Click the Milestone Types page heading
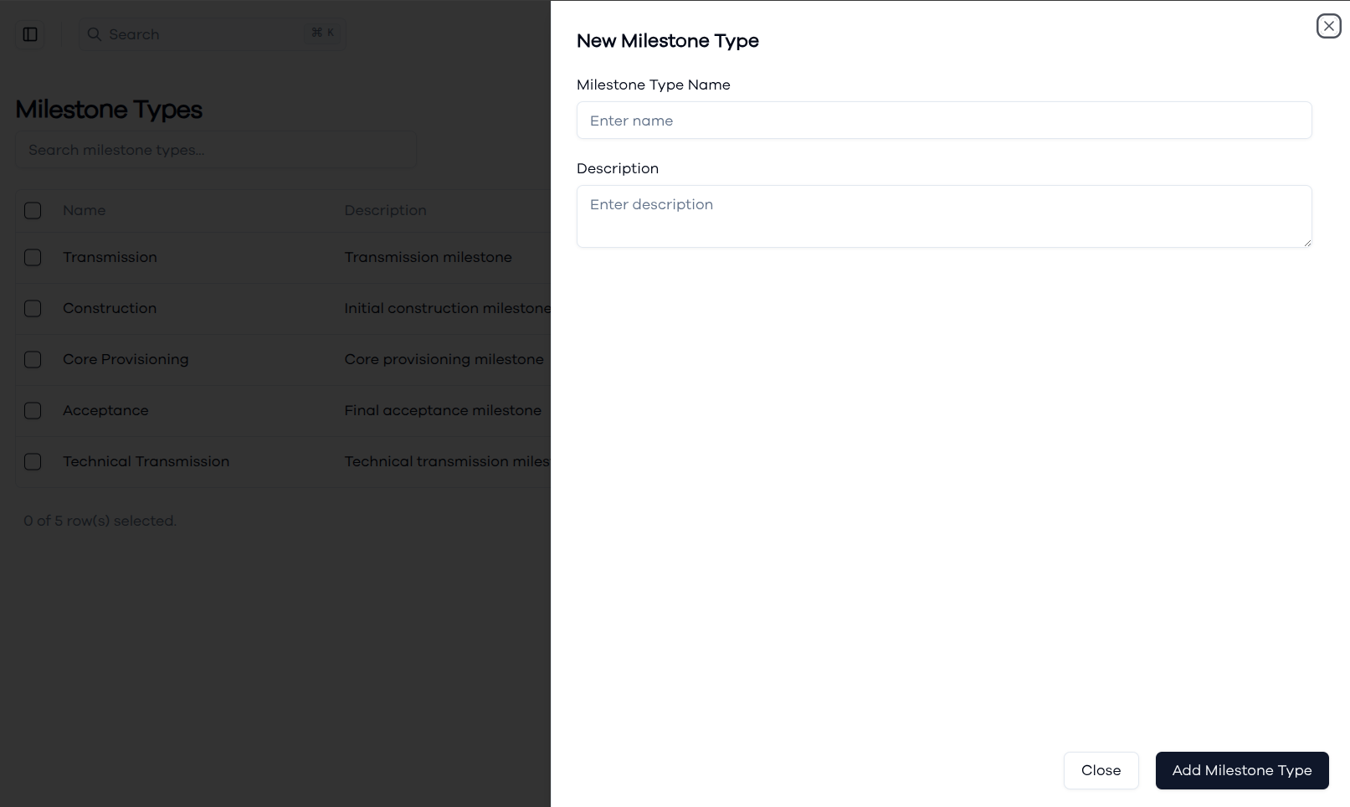Screen dimensions: 1350x807 click(109, 110)
